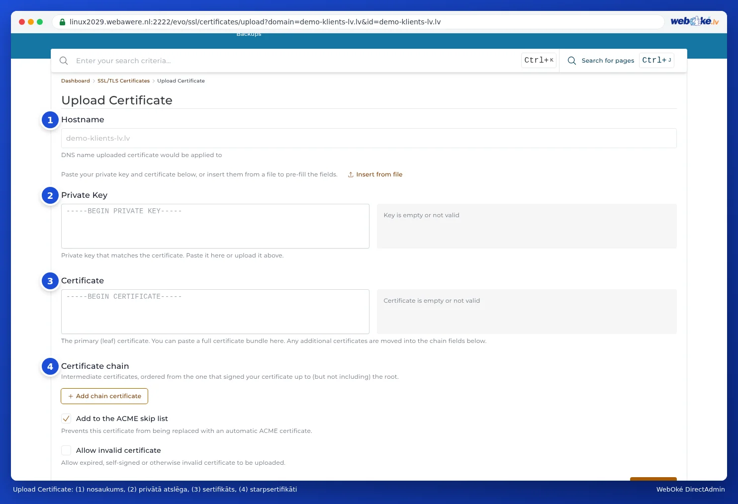Click Add chain certificate button
Screen dimensions: 738x504
[104, 396]
